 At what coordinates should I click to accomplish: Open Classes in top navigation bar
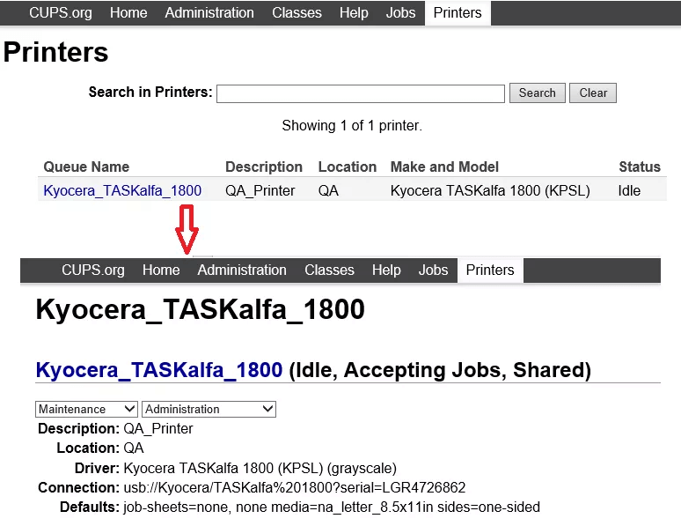(297, 12)
